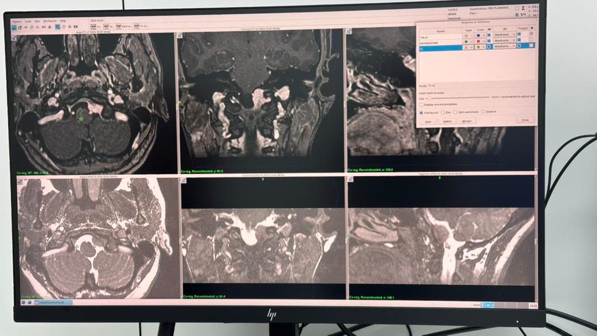The height and width of the screenshot is (336, 597).
Task: Open the color dropdown for Skull region
Action: 484,35
